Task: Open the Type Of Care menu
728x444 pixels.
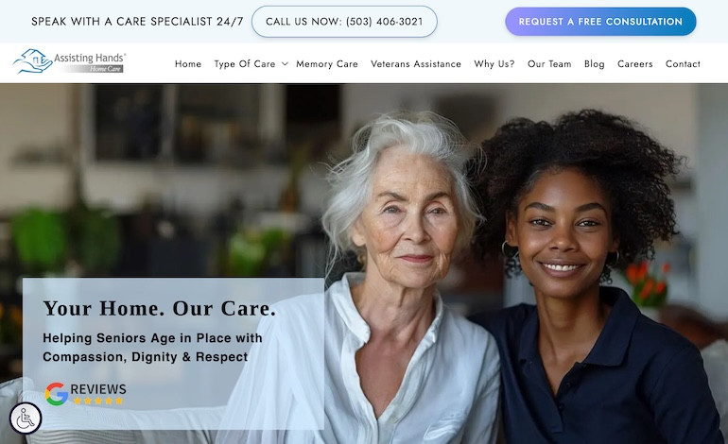Action: pos(245,64)
